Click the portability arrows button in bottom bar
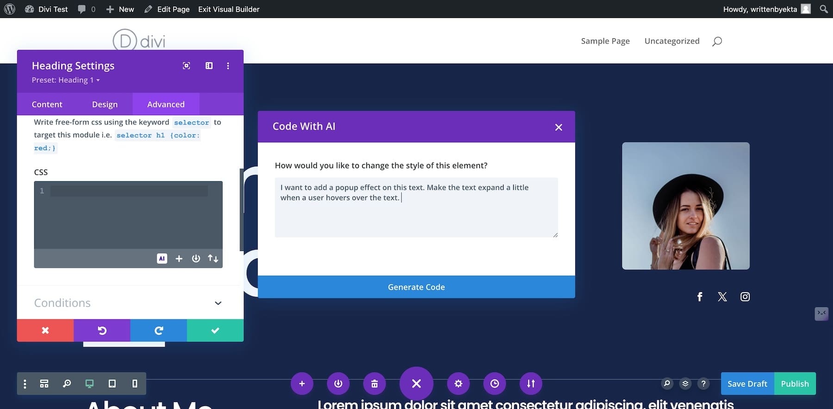 (531, 384)
